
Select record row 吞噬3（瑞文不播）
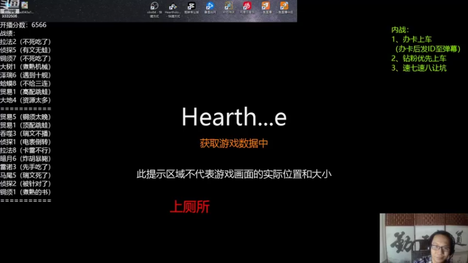coord(26,134)
